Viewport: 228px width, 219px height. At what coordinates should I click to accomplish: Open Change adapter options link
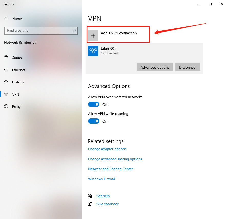[107, 149]
